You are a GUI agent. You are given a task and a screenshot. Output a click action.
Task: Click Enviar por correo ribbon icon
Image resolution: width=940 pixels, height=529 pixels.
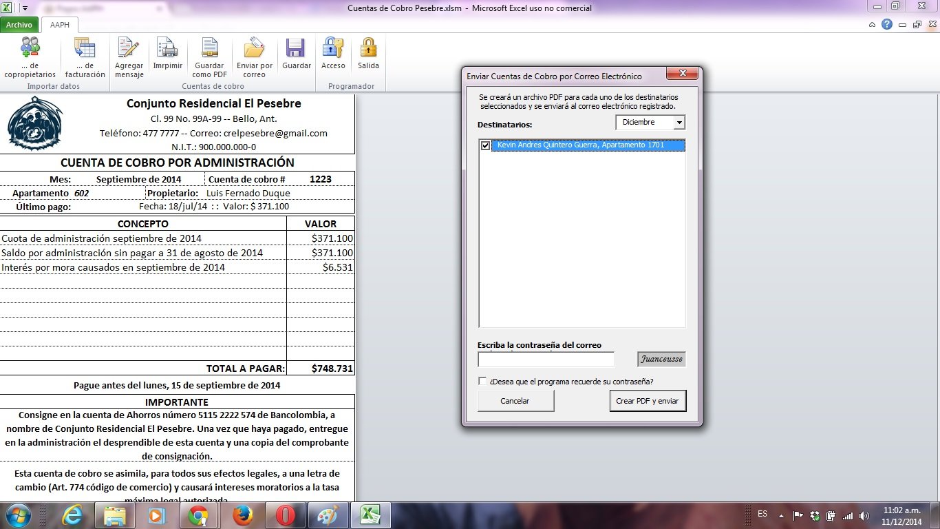coord(254,49)
